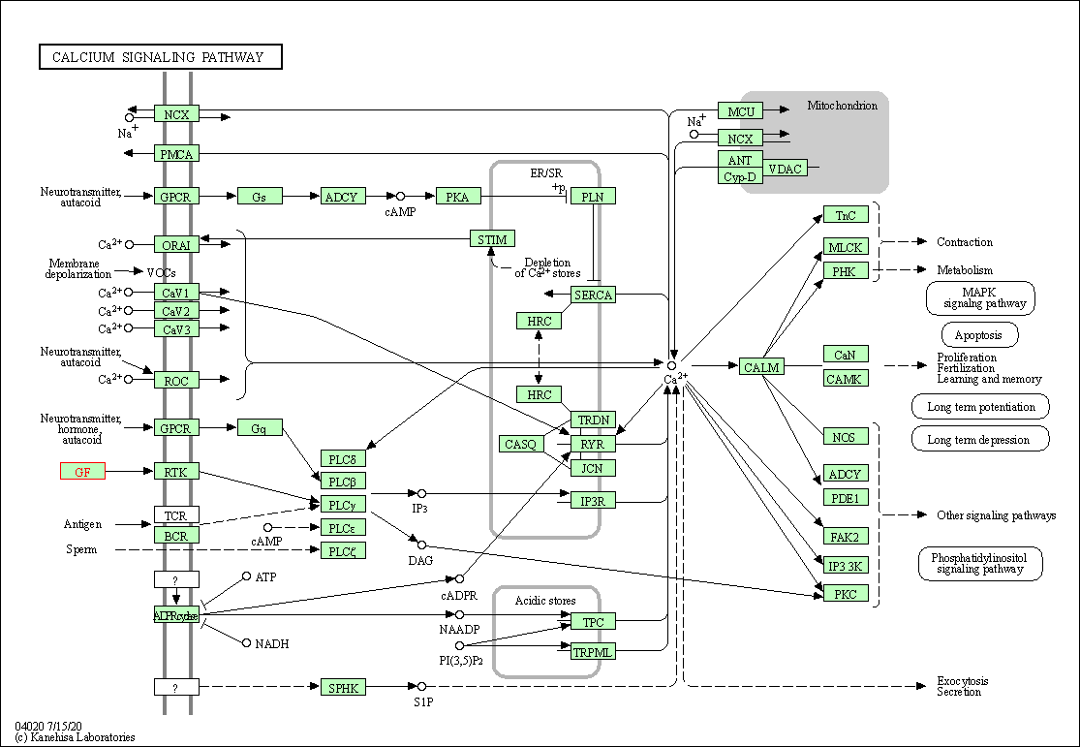Open the MCU mitochondrion node
The height and width of the screenshot is (747, 1080).
click(740, 111)
